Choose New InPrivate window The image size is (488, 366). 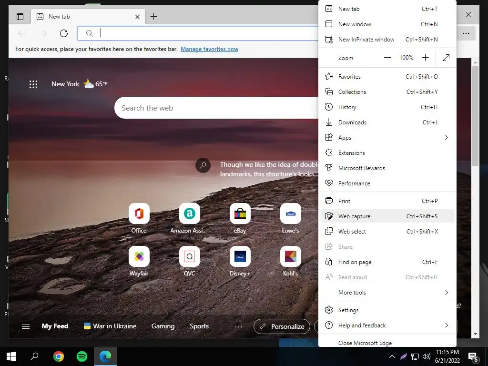[387, 40]
